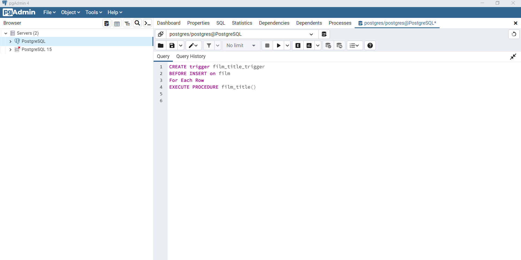Switch to the Dependents tab
This screenshot has width=521, height=260.
tap(309, 23)
